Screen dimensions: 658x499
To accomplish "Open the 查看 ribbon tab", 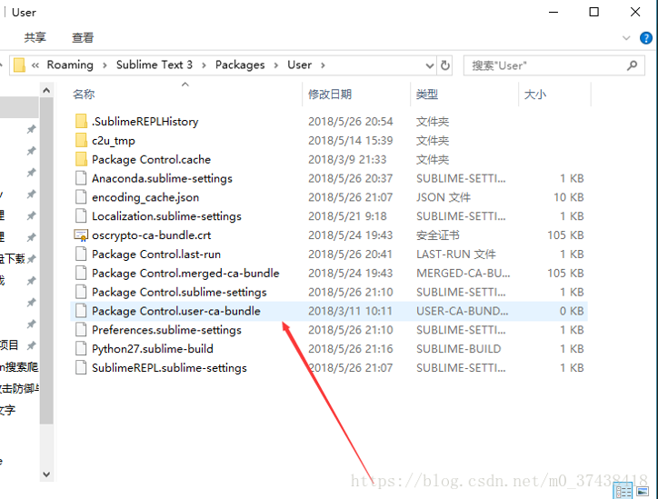I will (83, 38).
